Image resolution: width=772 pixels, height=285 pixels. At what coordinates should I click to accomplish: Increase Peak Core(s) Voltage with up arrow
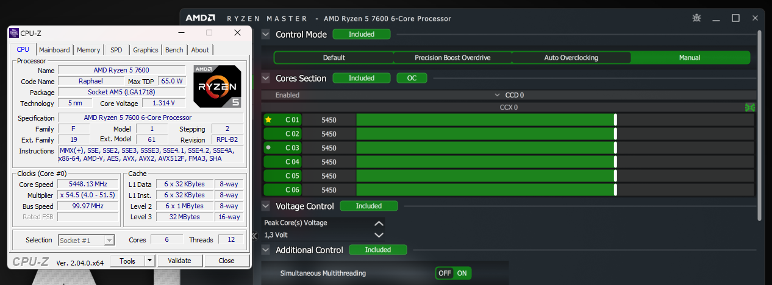[379, 223]
